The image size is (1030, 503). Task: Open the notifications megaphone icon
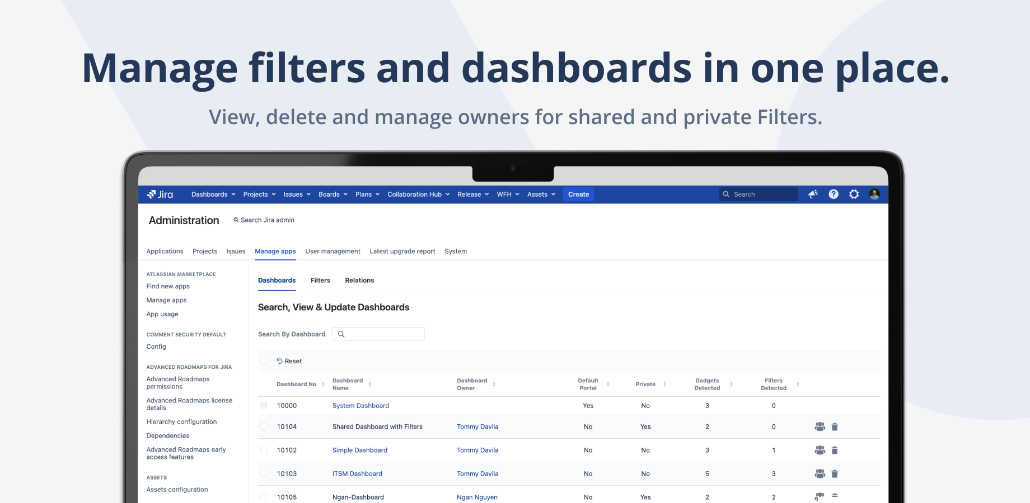tap(813, 194)
